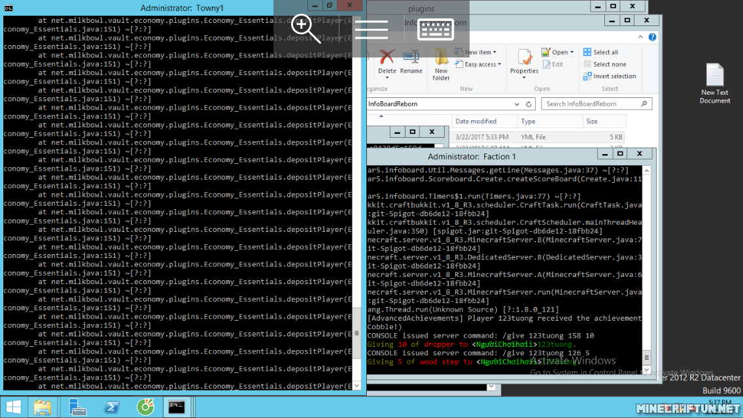
Task: Open New Text Document on desktop
Action: 714,83
